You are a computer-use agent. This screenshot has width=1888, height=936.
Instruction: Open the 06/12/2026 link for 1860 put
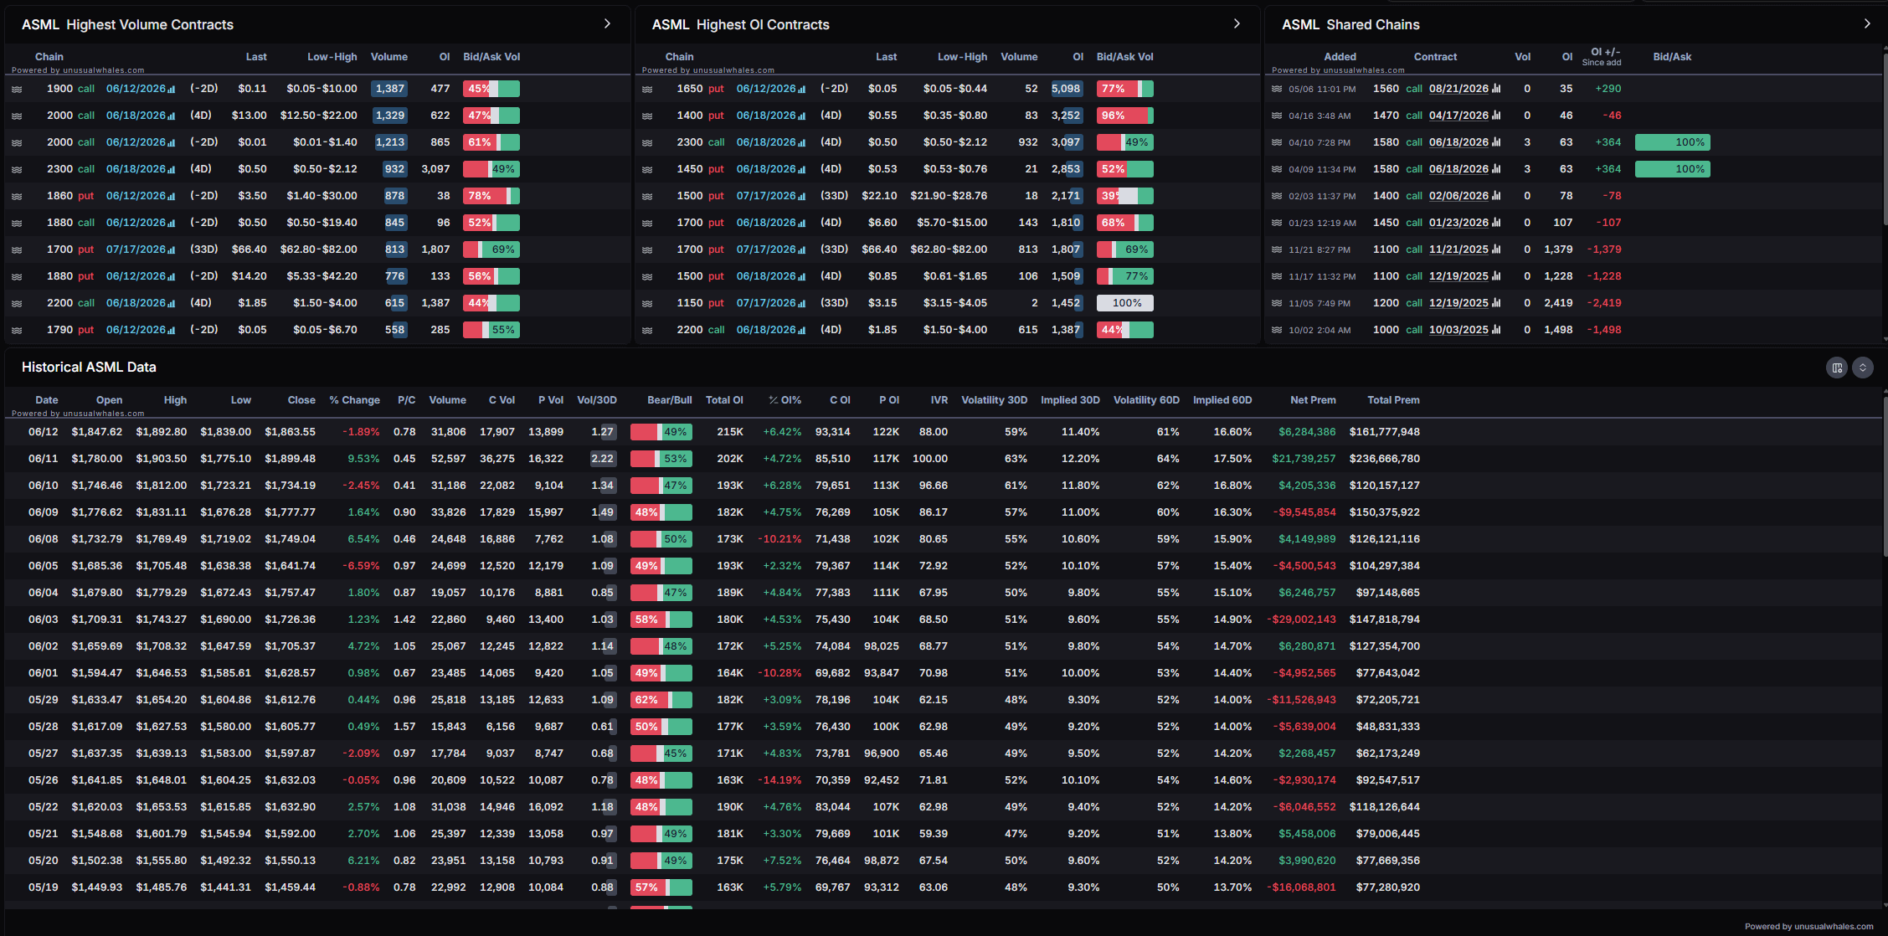point(136,196)
